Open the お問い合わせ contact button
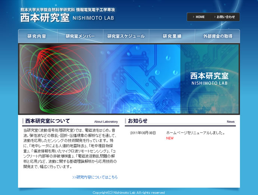Screen dimensions: 258x195 225,17
